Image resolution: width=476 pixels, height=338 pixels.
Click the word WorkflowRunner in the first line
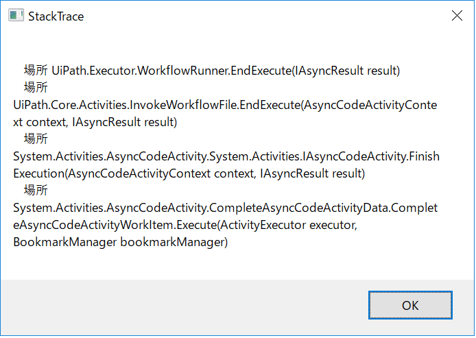click(x=183, y=71)
